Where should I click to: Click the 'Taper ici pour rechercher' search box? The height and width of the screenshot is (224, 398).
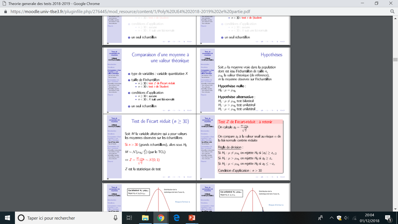point(68,218)
